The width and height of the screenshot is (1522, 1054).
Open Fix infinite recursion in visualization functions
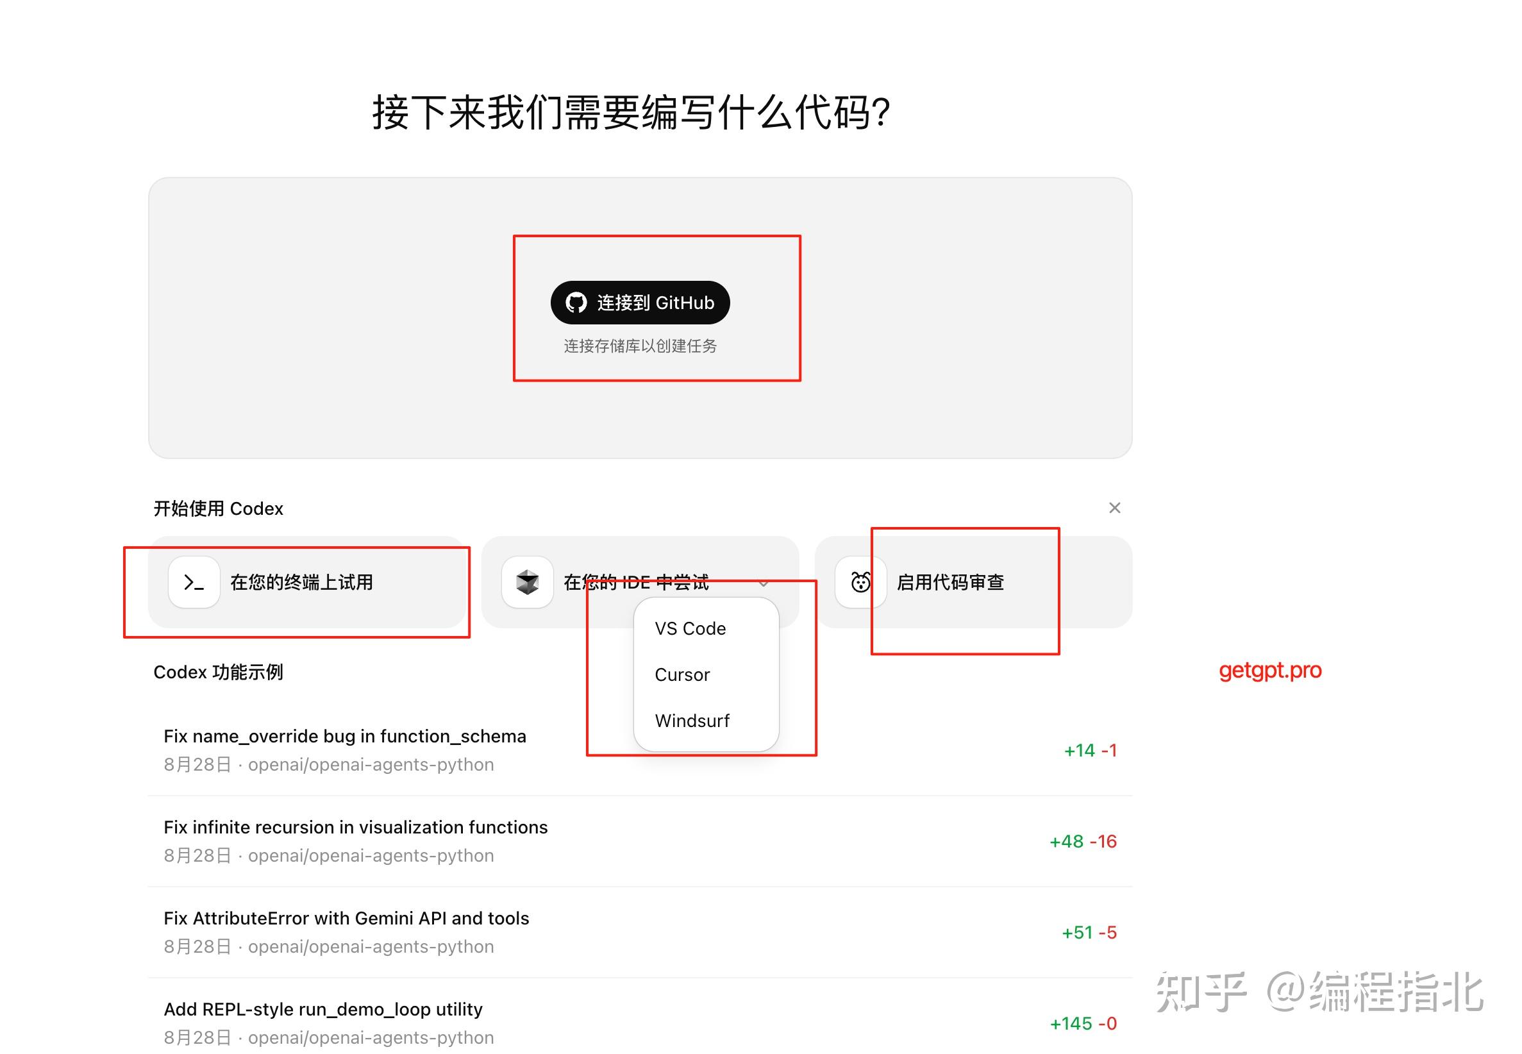pyautogui.click(x=355, y=827)
